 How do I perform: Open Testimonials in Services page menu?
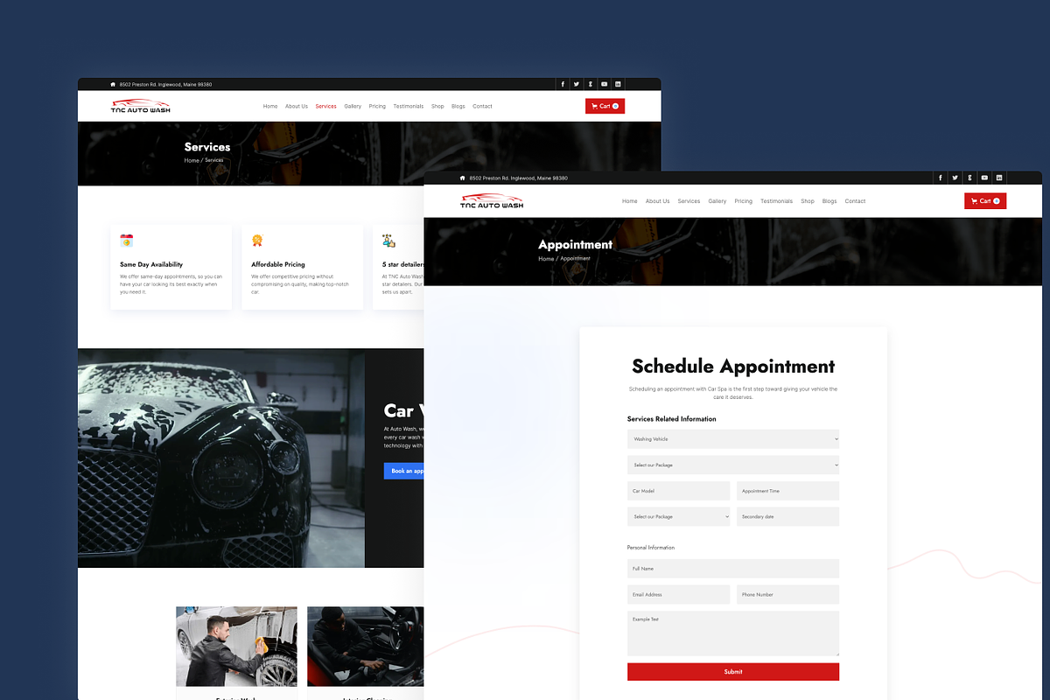[x=409, y=106]
